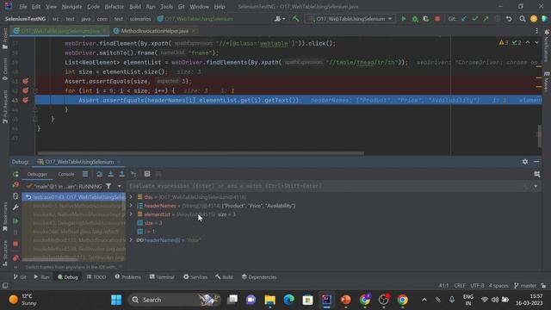Expand the 'this' variable node
This screenshot has width=551, height=310.
(x=131, y=197)
